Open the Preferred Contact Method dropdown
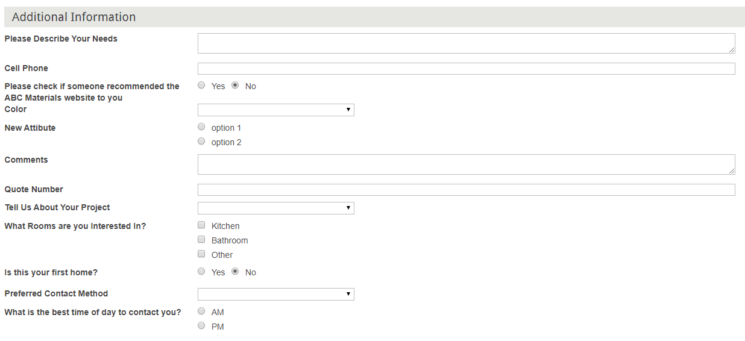Viewport: 745px width, 341px height. (275, 294)
